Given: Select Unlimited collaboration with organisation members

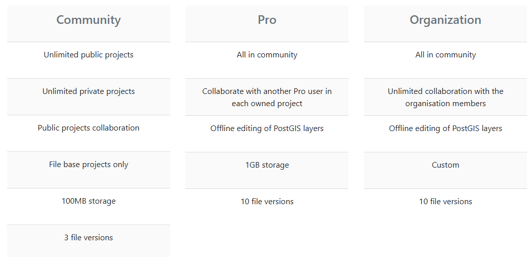Looking at the screenshot, I should click(x=445, y=97).
